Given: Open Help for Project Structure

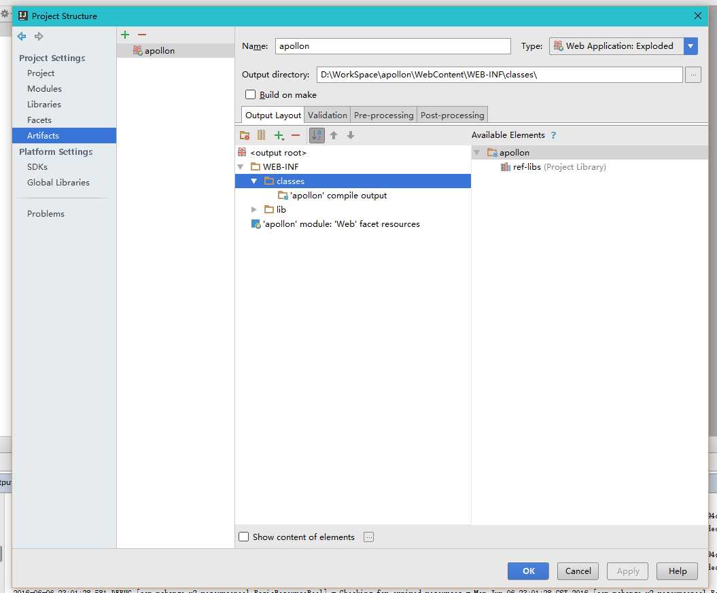Looking at the screenshot, I should pos(677,571).
